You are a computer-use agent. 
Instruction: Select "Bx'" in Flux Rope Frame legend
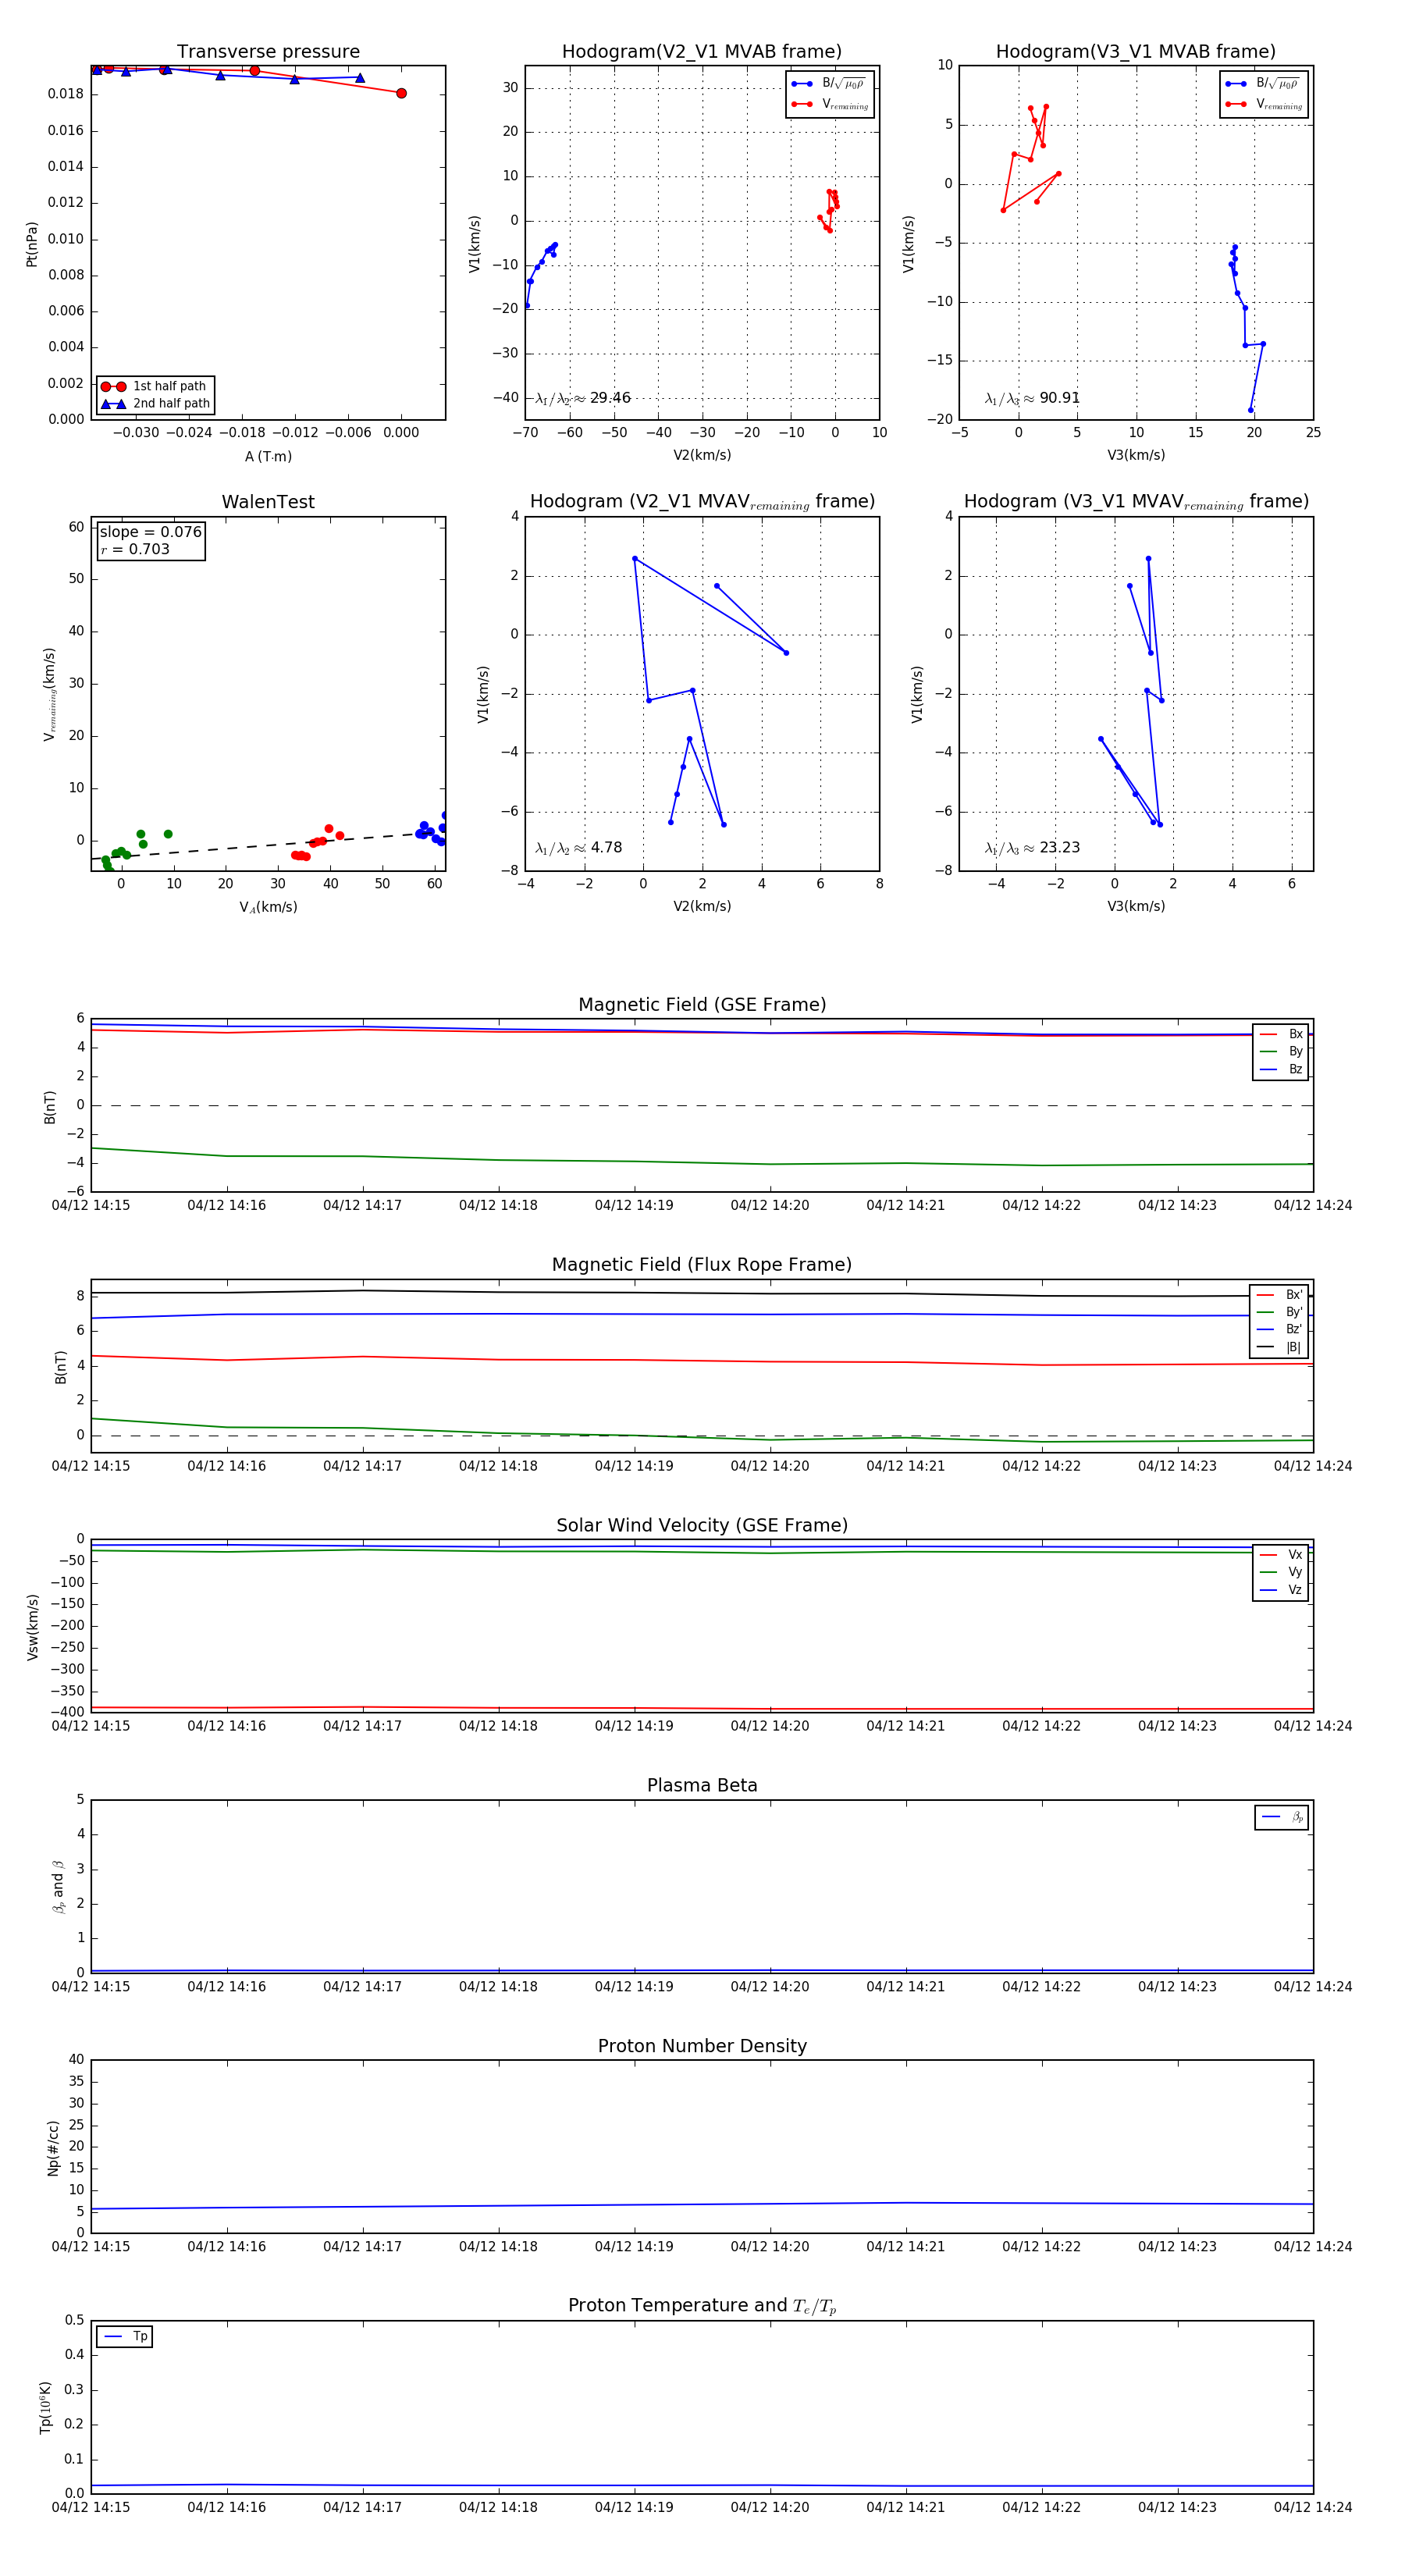click(x=1279, y=1294)
